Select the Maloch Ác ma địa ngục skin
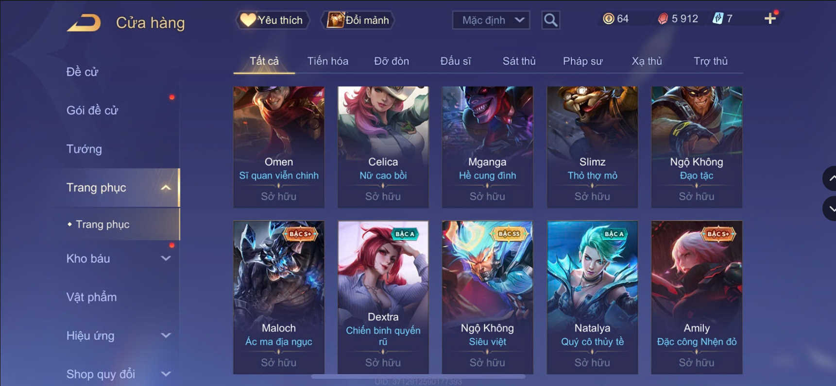 pyautogui.click(x=279, y=297)
